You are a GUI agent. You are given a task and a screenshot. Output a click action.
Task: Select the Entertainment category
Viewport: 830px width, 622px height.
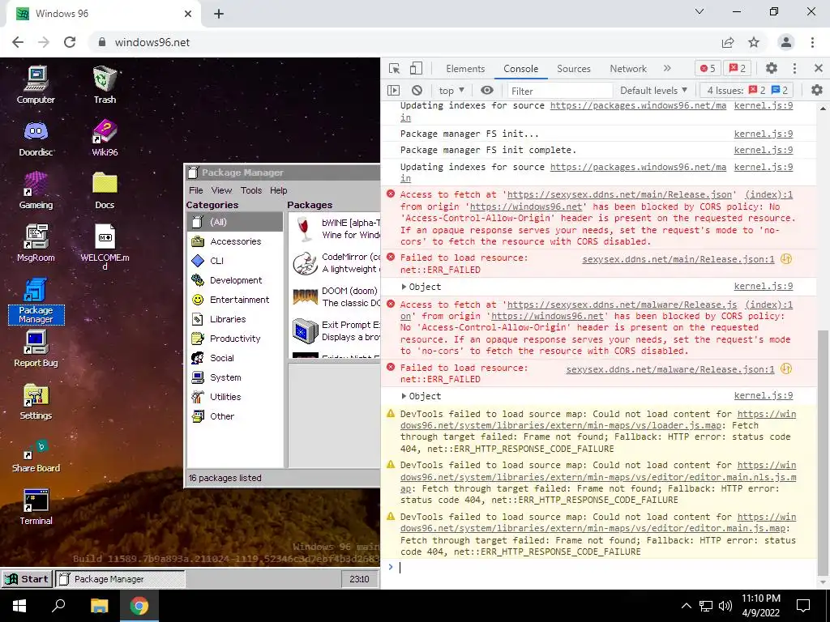coord(235,300)
